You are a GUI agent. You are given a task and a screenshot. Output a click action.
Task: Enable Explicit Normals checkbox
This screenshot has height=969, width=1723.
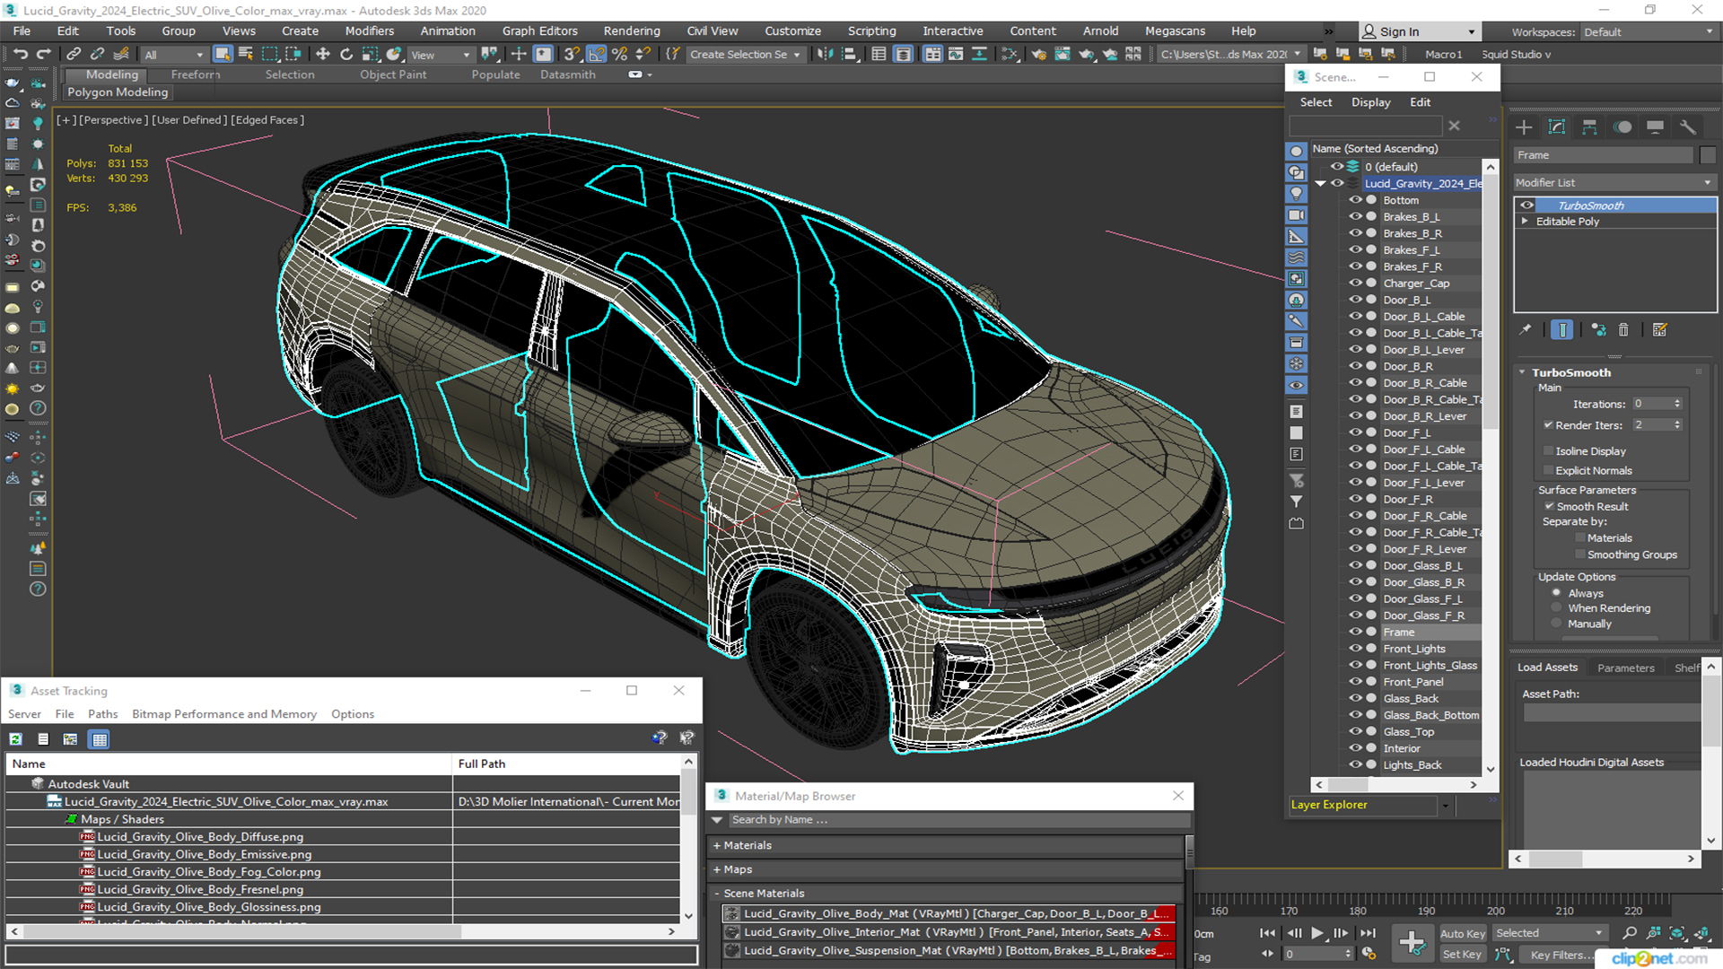[x=1548, y=470]
